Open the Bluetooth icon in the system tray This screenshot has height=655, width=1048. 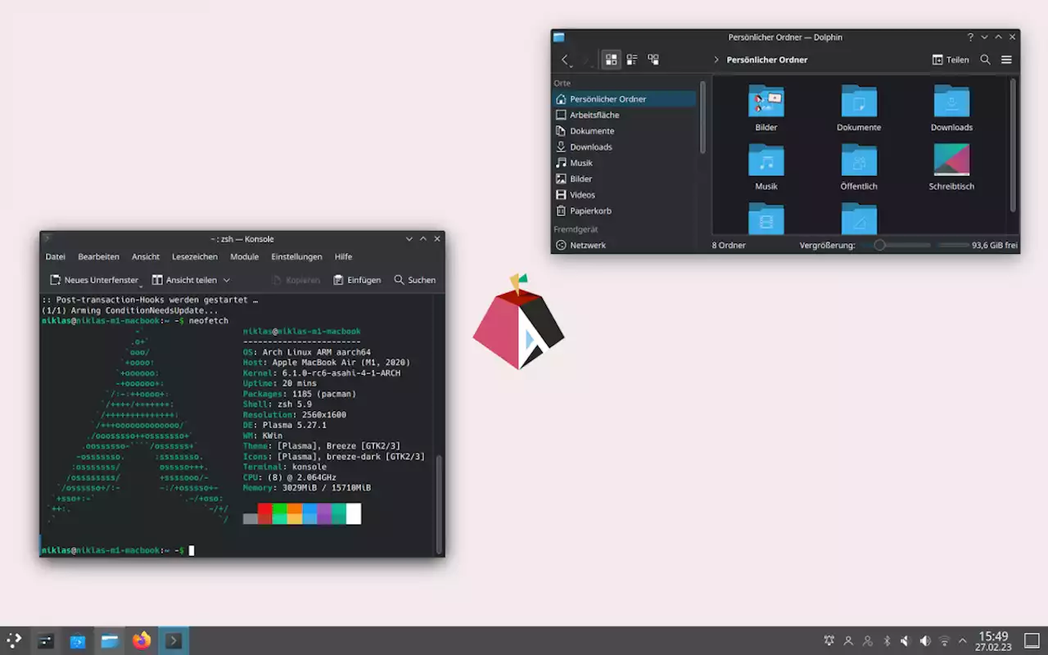pyautogui.click(x=887, y=641)
